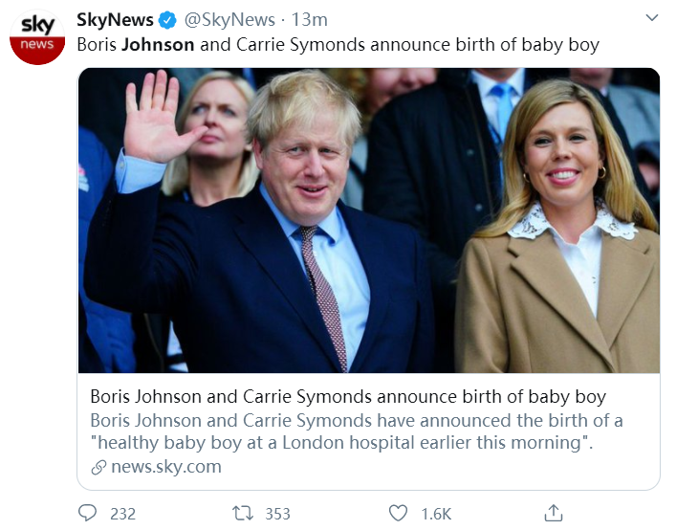Click the chain link icon beside news.sky.com
The image size is (676, 530).
tap(98, 468)
